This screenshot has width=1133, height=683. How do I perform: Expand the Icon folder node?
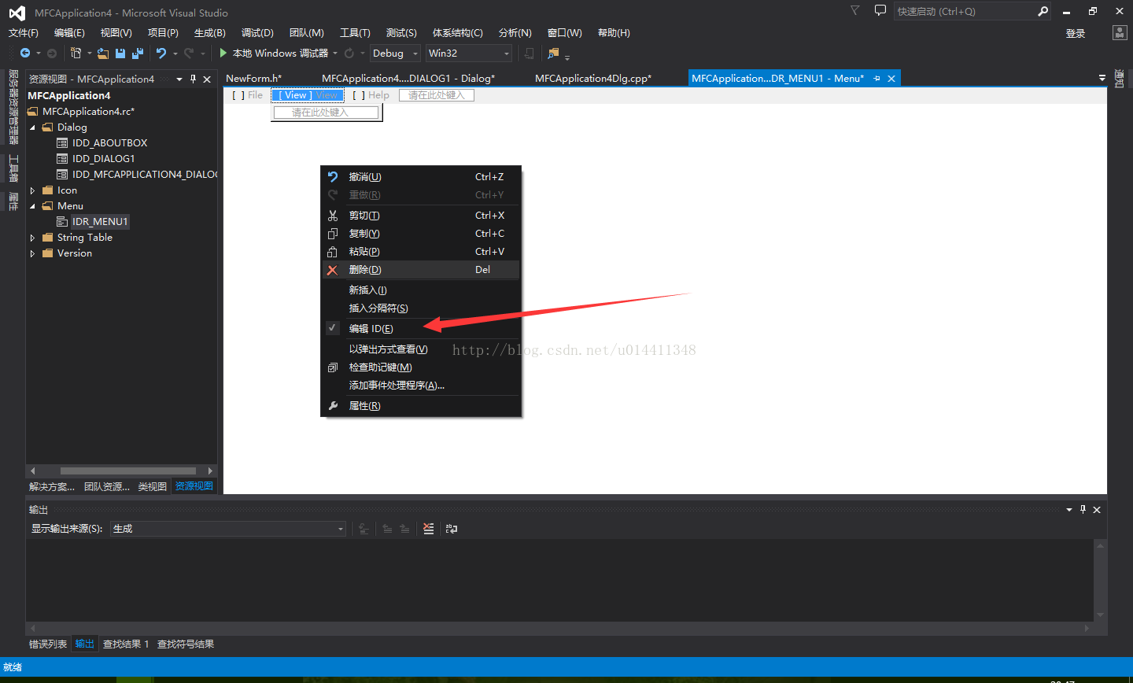coord(32,190)
